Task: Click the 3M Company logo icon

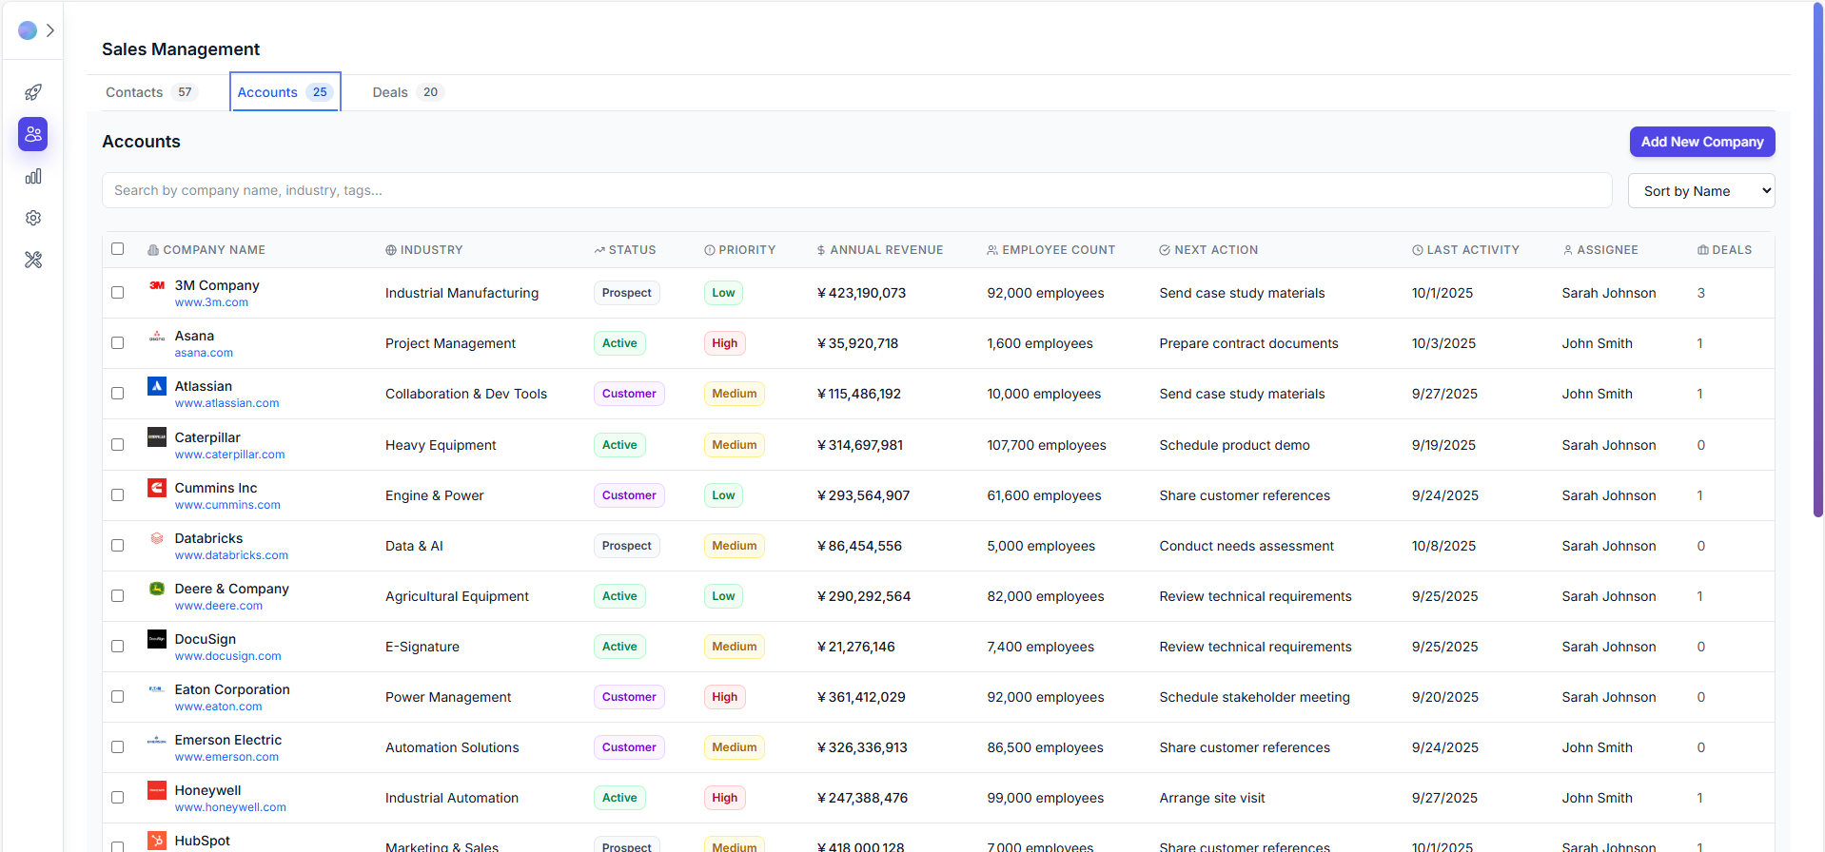Action: (x=157, y=285)
